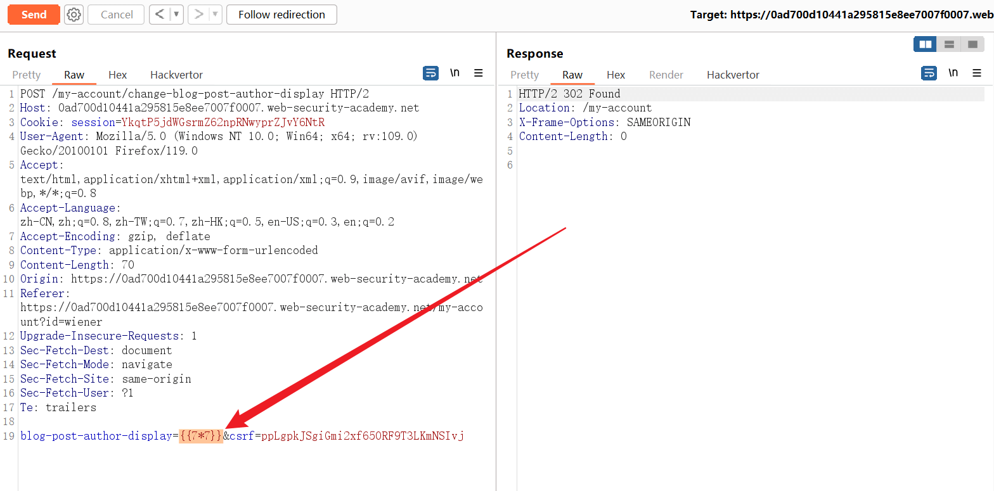
Task: Click the HTTP/2 302 Found status line
Action: [x=569, y=94]
